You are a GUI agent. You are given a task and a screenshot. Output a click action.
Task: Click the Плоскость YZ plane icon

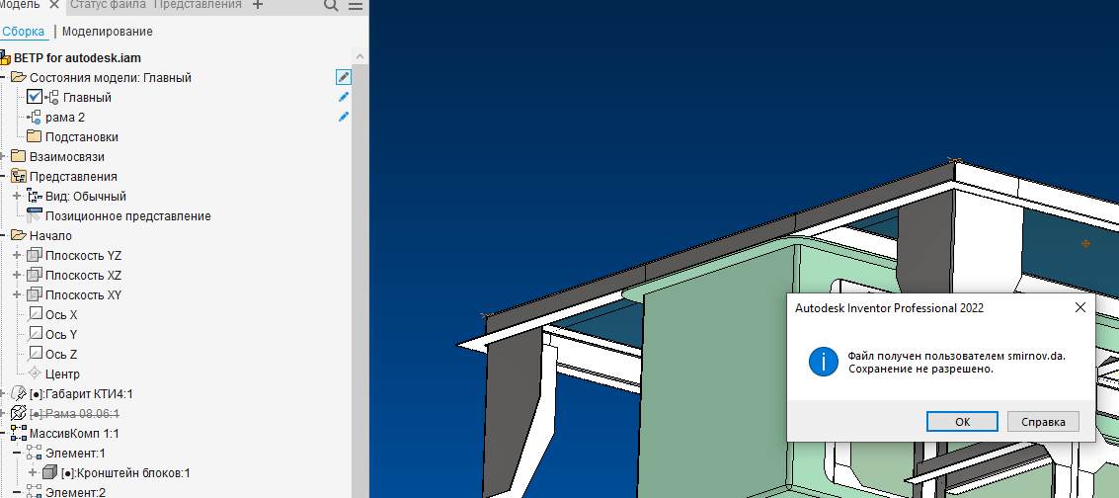point(35,255)
